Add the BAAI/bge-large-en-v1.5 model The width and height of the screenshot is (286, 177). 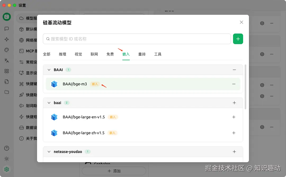point(234,117)
